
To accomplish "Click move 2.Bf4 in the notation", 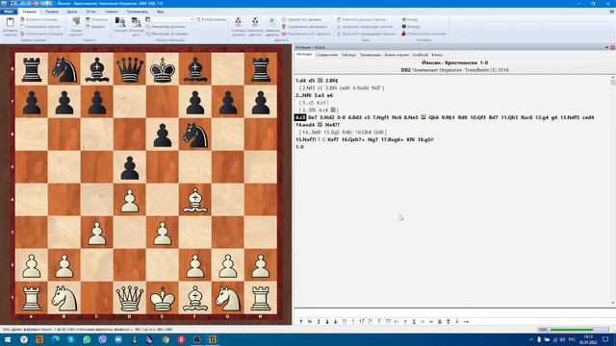I will (x=331, y=81).
